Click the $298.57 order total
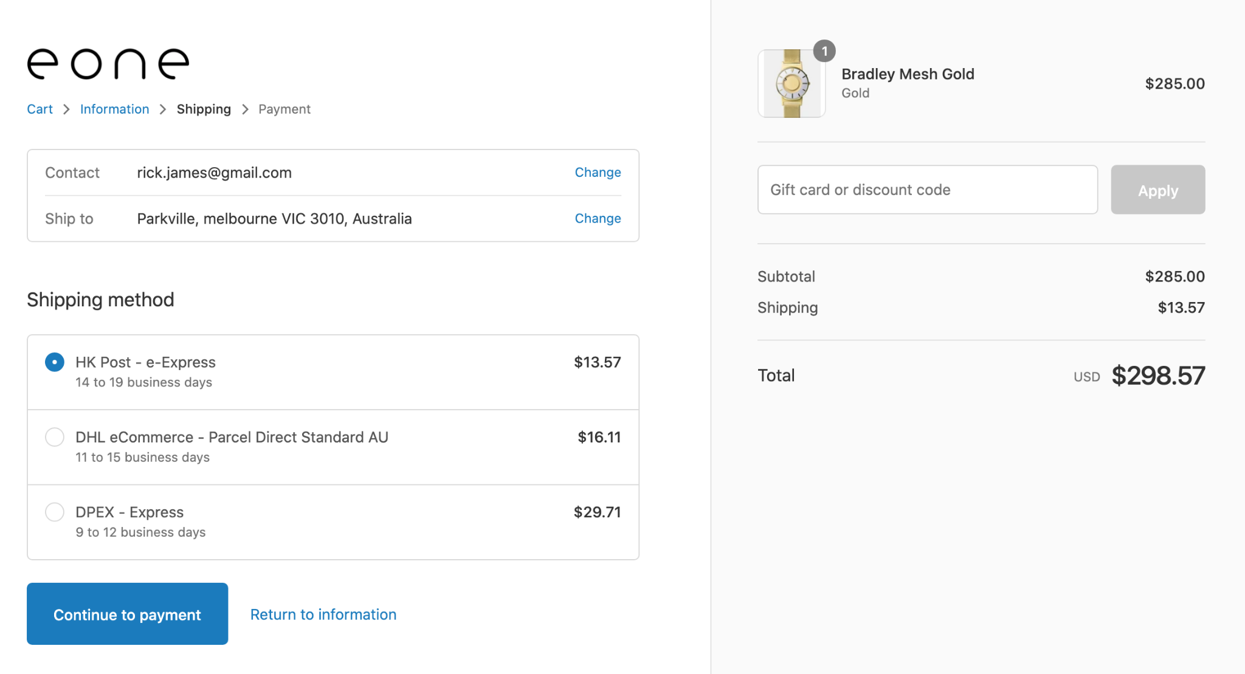 1157,376
